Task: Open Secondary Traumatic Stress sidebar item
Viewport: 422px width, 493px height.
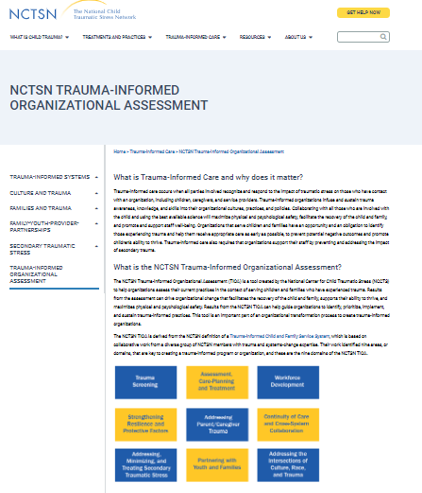Action: (42, 249)
